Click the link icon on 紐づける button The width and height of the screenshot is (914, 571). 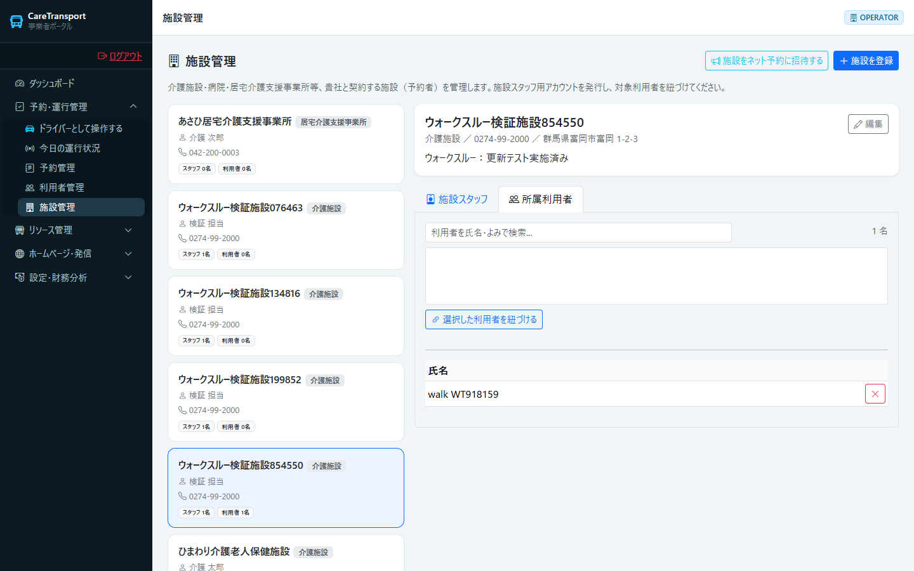pos(435,320)
